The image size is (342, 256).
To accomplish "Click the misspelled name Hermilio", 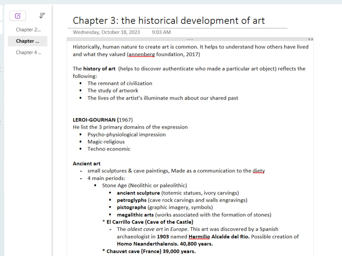I will point(199,237).
